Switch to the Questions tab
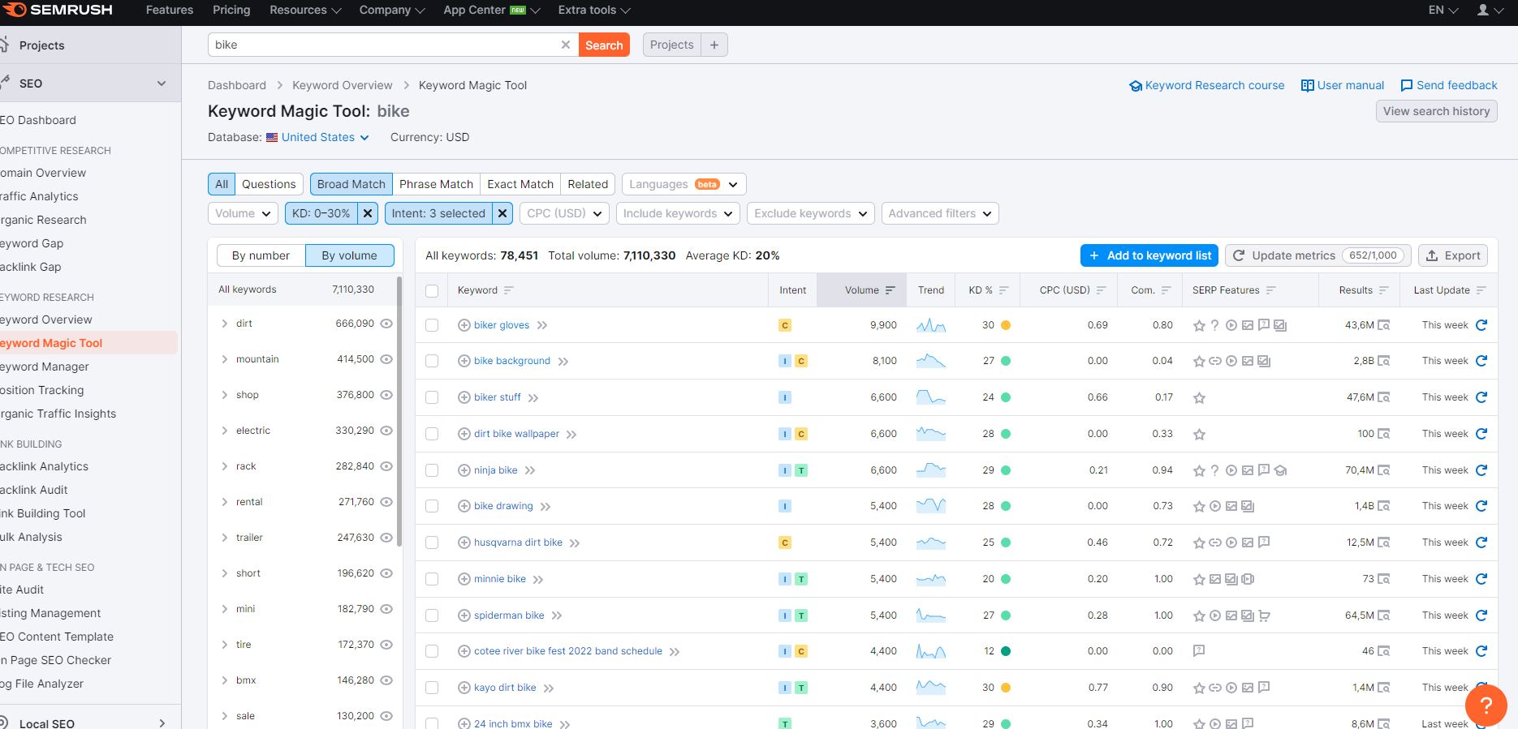Image resolution: width=1518 pixels, height=729 pixels. tap(269, 184)
